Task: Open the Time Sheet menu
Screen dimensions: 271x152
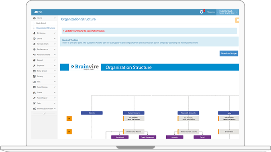Action: point(44,71)
